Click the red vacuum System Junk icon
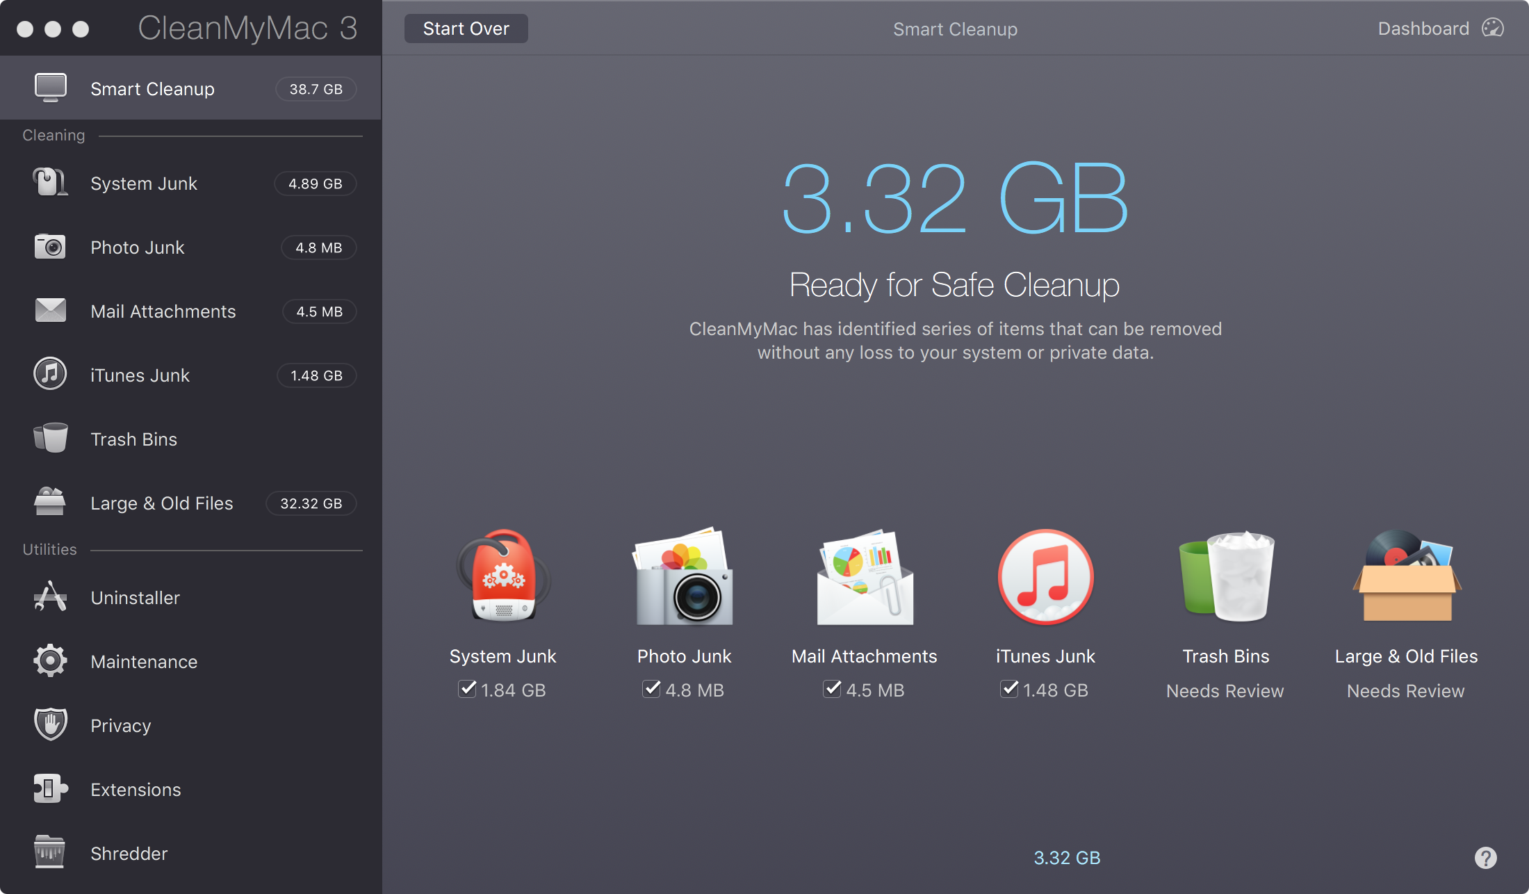This screenshot has height=894, width=1529. (x=503, y=577)
